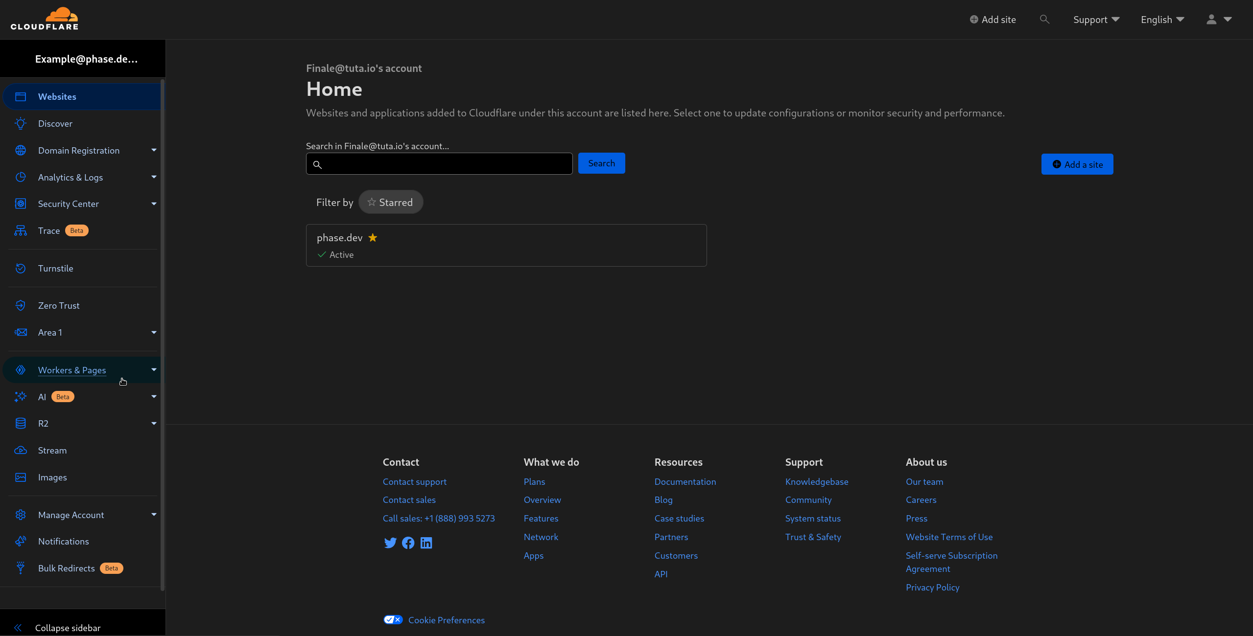Click the Add a site button
The height and width of the screenshot is (636, 1253).
pos(1077,164)
